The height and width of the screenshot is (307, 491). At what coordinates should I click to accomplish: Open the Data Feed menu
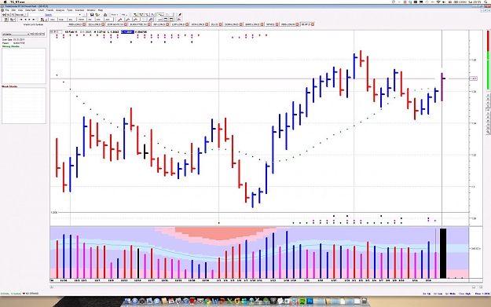click(31, 10)
